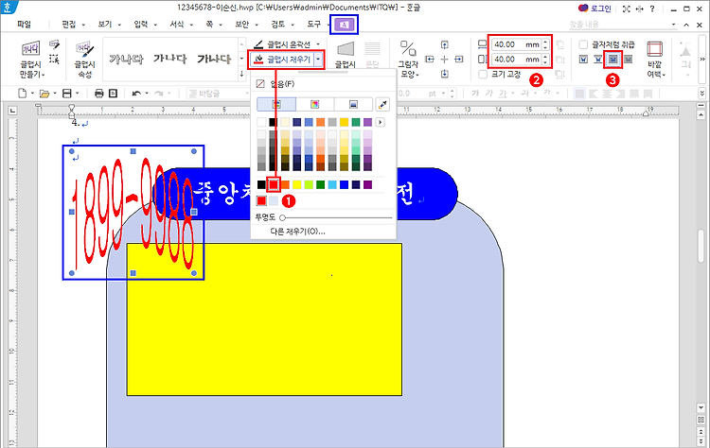
Task: Click the 글맵시 속성 properties button
Action: point(84,60)
